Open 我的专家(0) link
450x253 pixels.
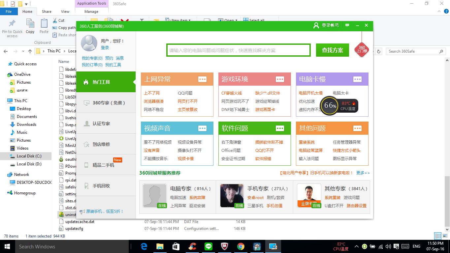pyautogui.click(x=92, y=58)
